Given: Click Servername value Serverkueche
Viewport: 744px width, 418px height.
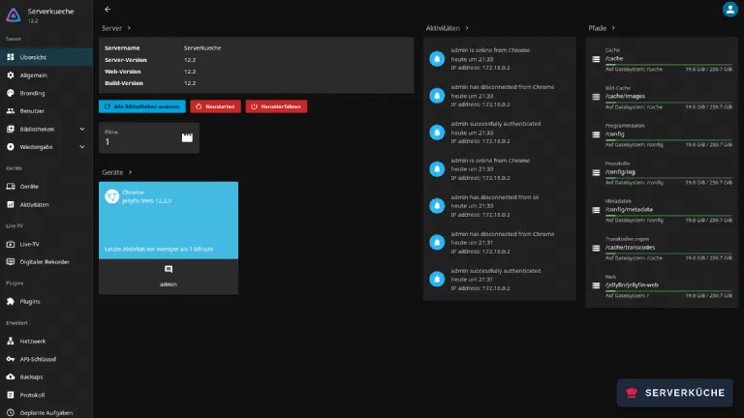Looking at the screenshot, I should click(202, 47).
